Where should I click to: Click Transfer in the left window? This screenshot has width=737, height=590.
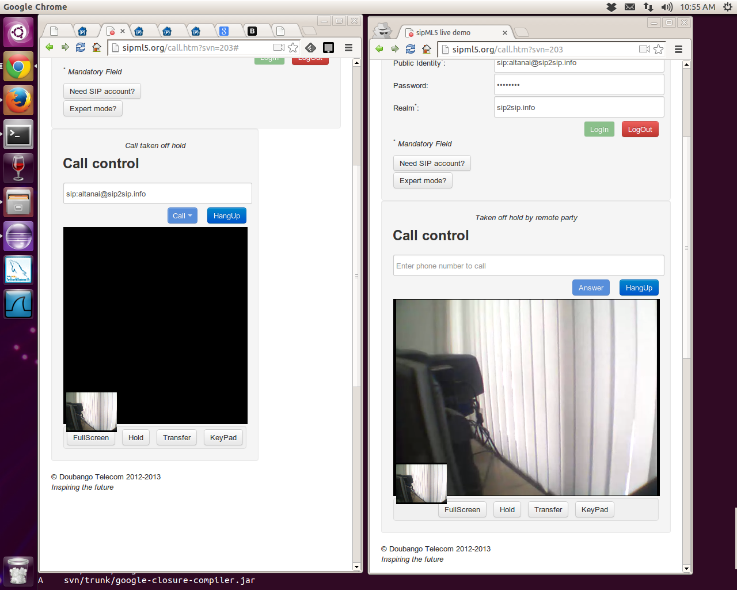coord(177,437)
